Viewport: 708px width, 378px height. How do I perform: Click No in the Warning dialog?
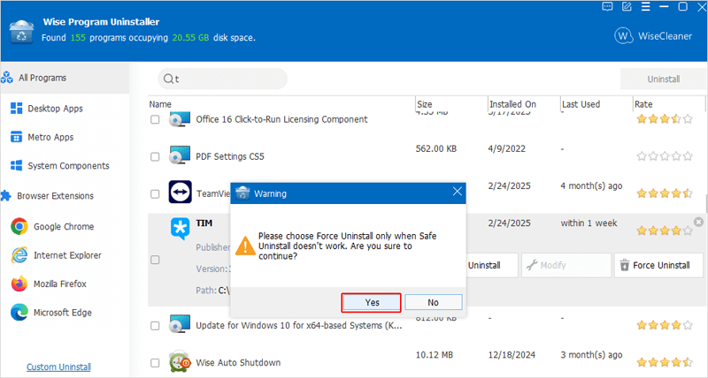(x=433, y=302)
